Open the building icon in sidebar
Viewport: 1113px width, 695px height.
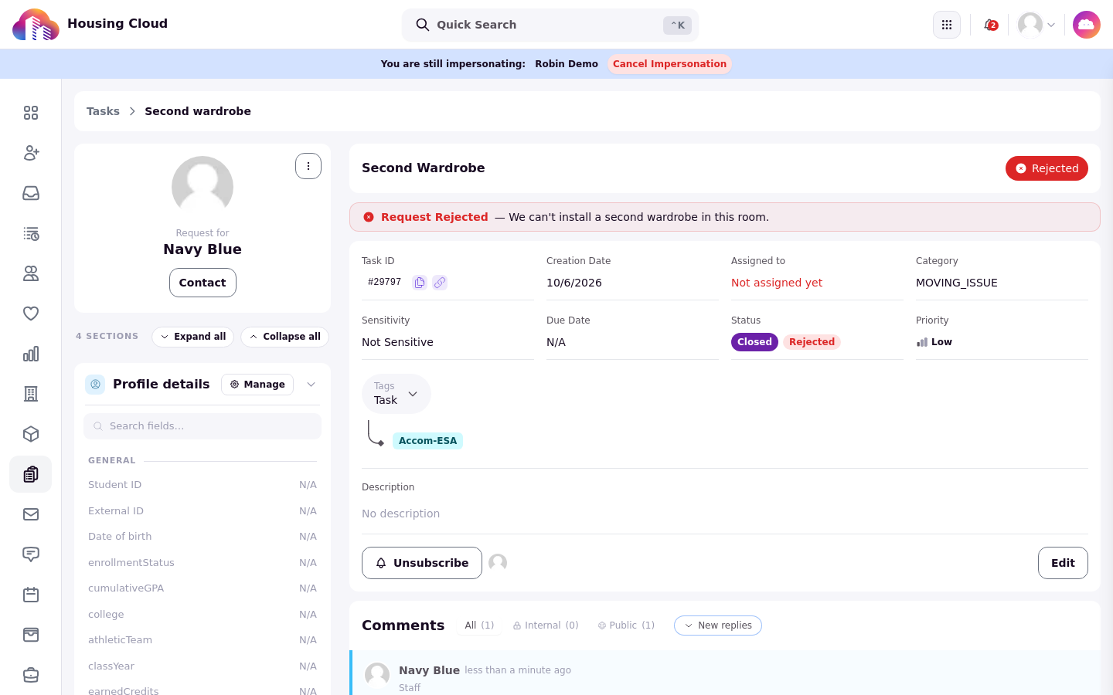(x=31, y=394)
